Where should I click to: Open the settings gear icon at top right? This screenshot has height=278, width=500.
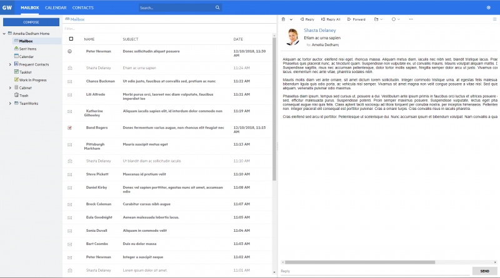(489, 7)
